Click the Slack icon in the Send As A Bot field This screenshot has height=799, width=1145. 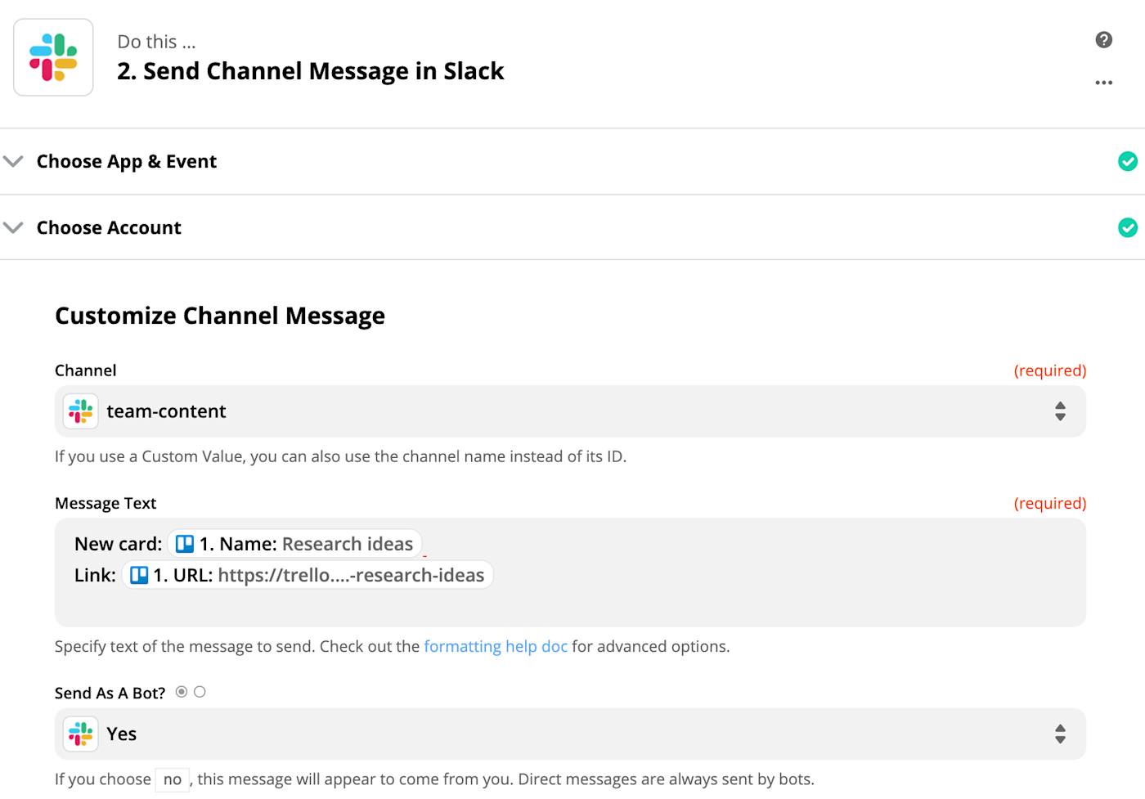(80, 734)
